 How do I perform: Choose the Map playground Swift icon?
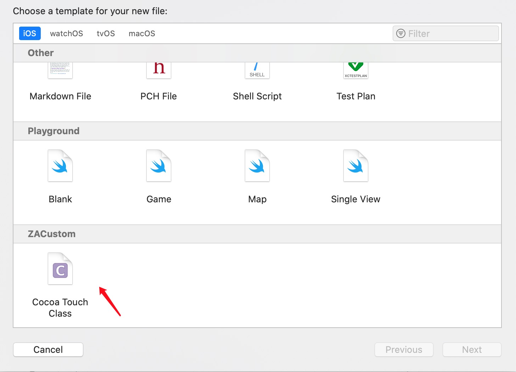point(257,166)
